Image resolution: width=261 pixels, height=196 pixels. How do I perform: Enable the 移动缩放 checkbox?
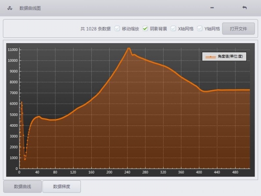click(x=117, y=29)
